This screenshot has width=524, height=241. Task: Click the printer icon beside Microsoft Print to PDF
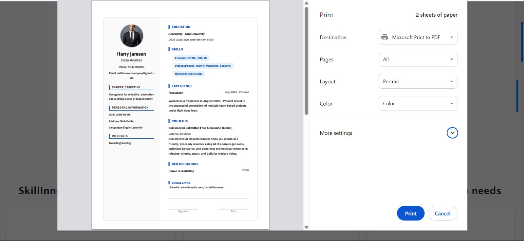[385, 37]
